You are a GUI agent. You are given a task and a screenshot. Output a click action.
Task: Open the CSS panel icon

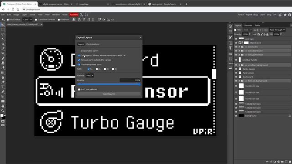[x=230, y=54]
